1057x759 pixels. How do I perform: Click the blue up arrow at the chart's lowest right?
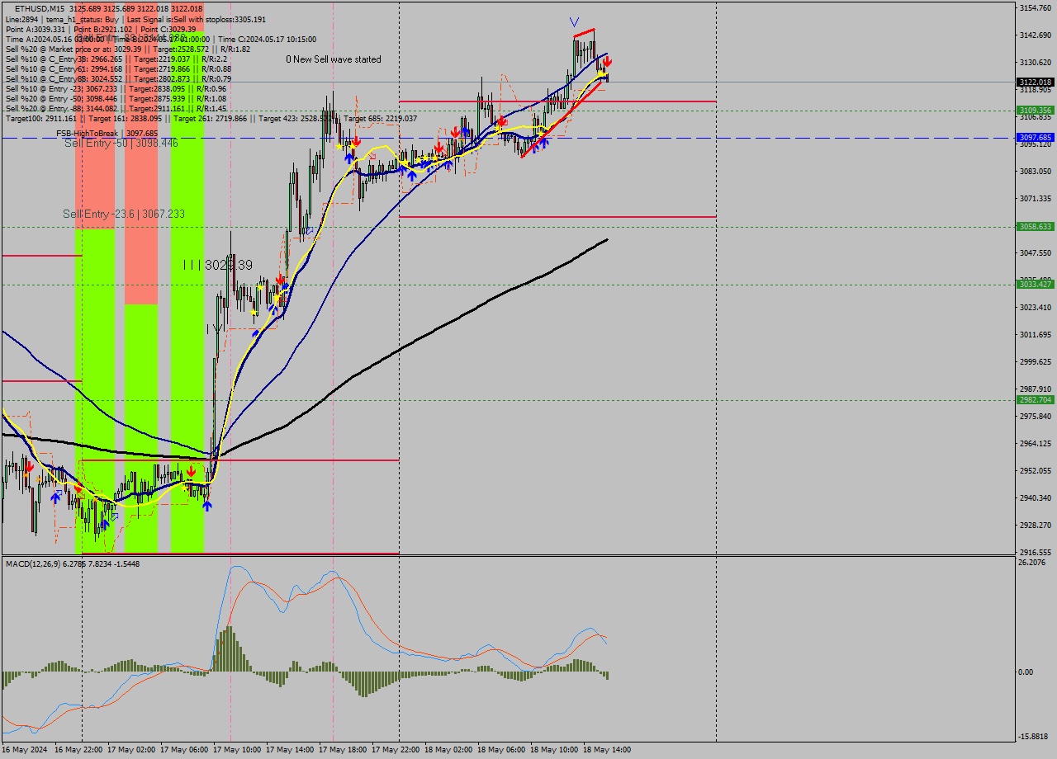[206, 505]
